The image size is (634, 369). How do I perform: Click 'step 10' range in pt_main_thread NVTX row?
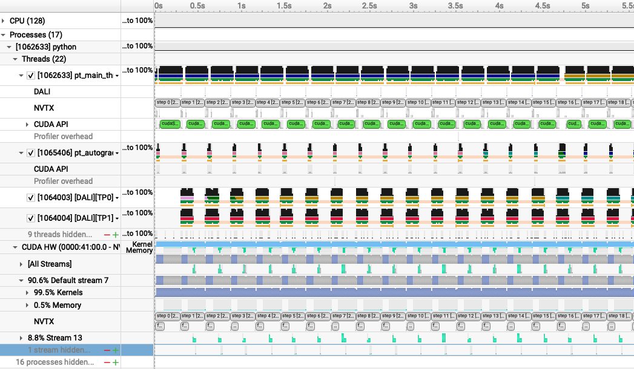tap(418, 102)
